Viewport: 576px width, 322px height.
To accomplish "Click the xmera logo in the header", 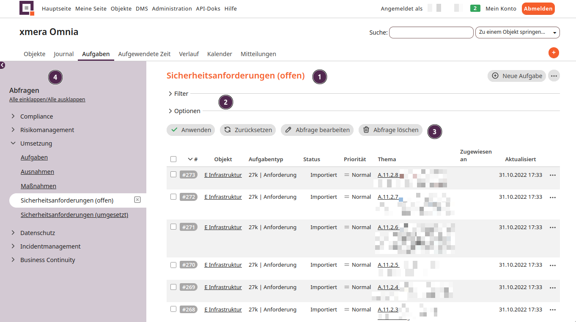I will pos(27,8).
